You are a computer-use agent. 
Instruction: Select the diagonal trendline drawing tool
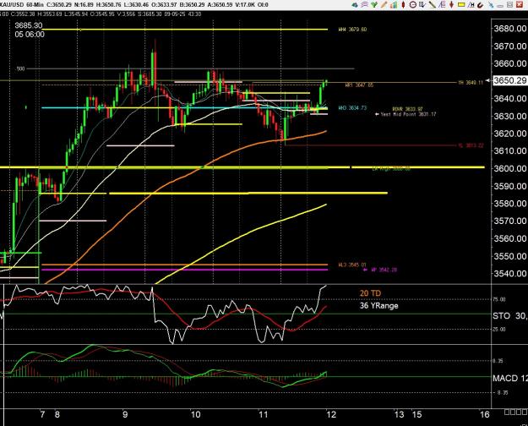(x=432, y=5)
